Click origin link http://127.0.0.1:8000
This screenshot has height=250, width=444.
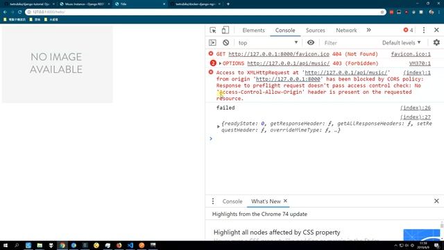pos(288,79)
